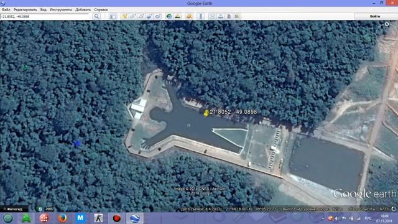Open the Справка menu
The image size is (398, 224).
tap(101, 10)
